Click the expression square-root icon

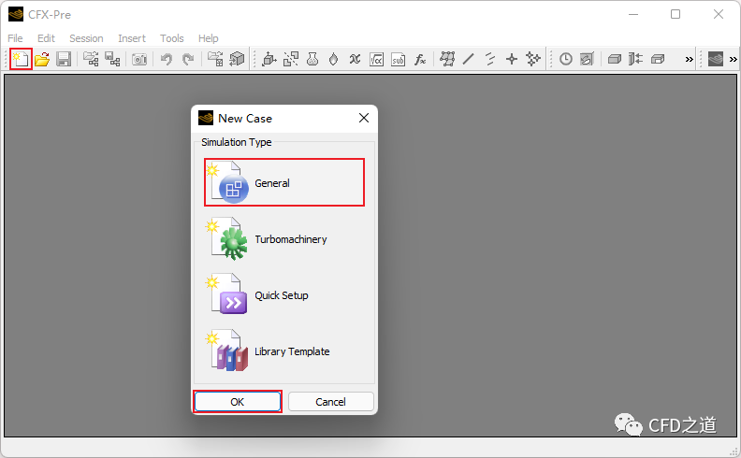377,59
